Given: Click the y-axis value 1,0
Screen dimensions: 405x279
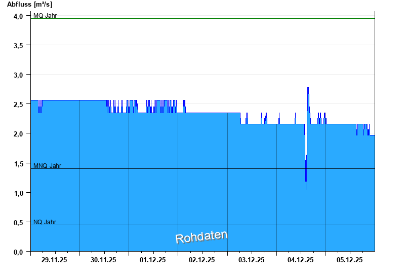Looking at the screenshot, I should (x=18, y=193).
